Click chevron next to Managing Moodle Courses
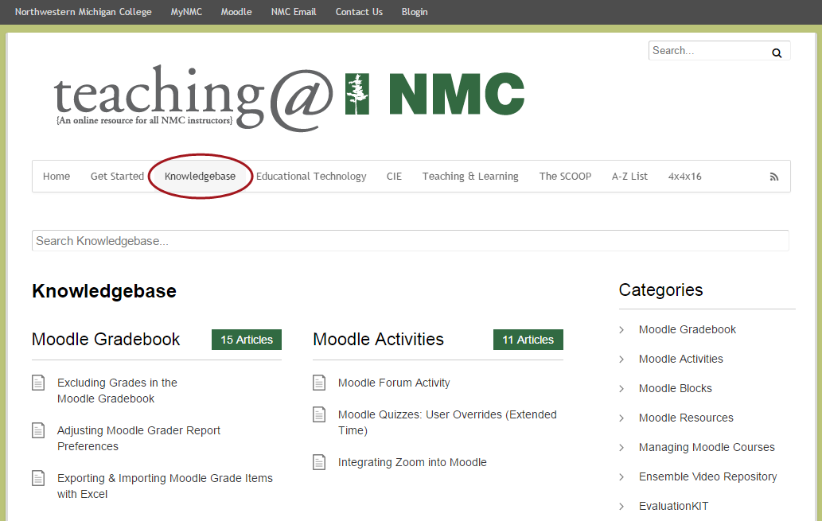Viewport: 822px width, 521px height. point(621,447)
